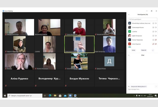Viewport: 158px width, 107px height.
Task: Select Khmelnitsky Institute video tile
Action: coord(49,27)
